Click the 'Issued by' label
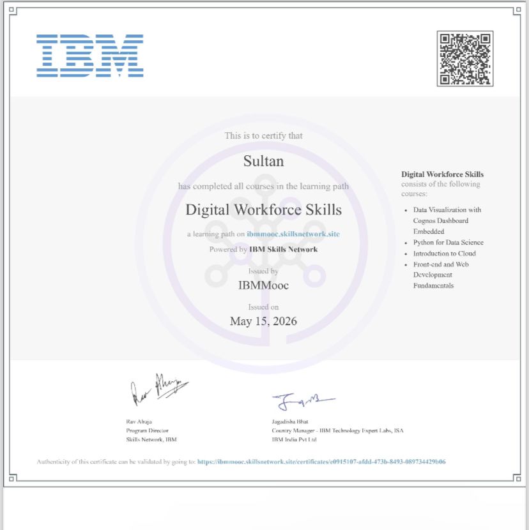This screenshot has height=530, width=529. [263, 271]
